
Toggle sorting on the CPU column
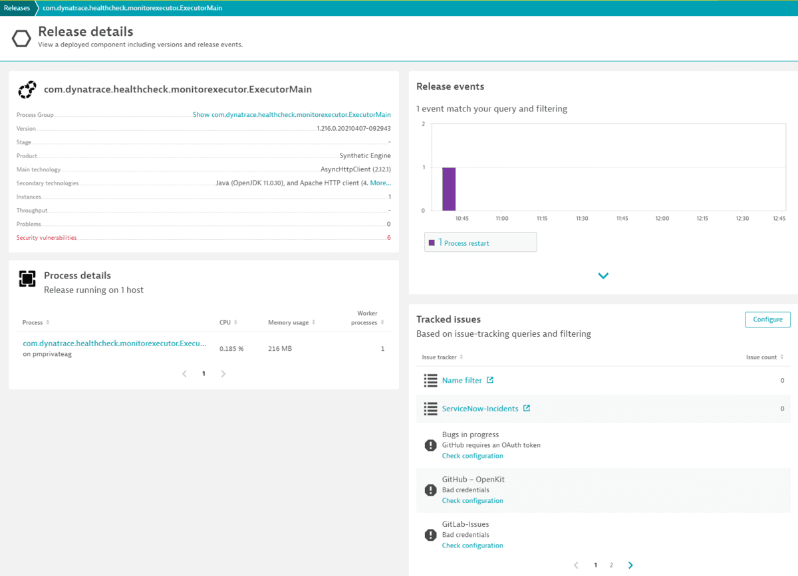(x=234, y=322)
